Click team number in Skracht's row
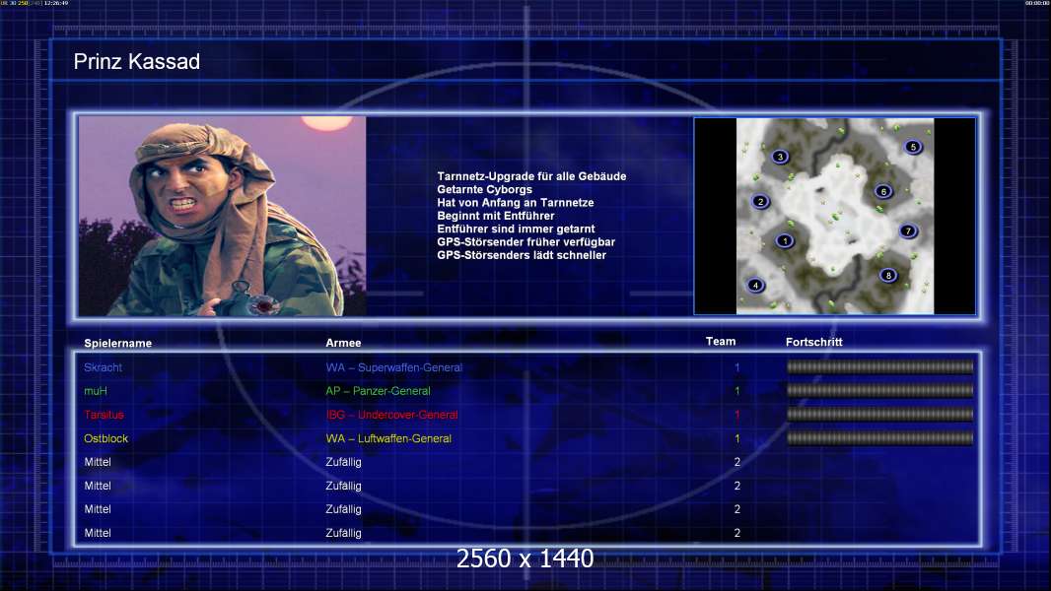 pos(736,367)
